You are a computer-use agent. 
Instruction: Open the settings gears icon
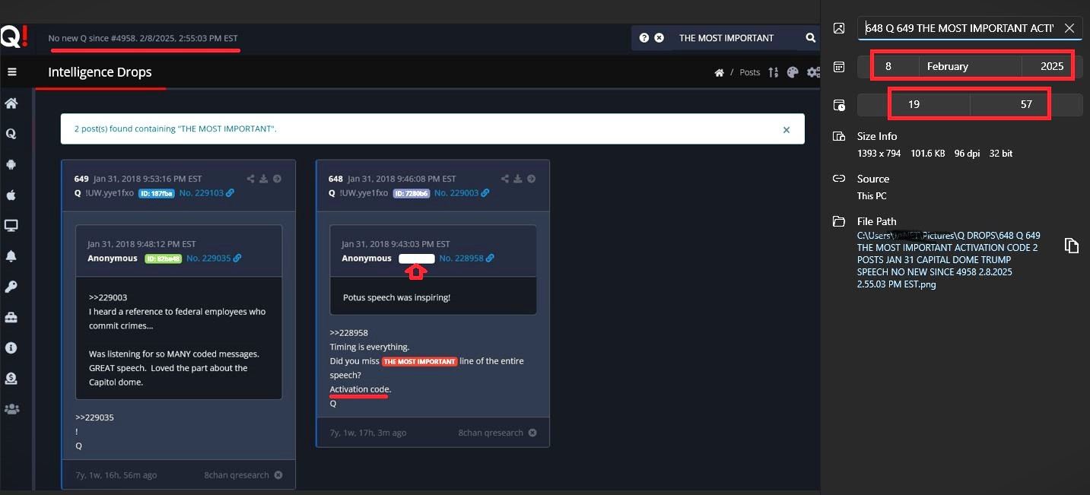coord(813,72)
